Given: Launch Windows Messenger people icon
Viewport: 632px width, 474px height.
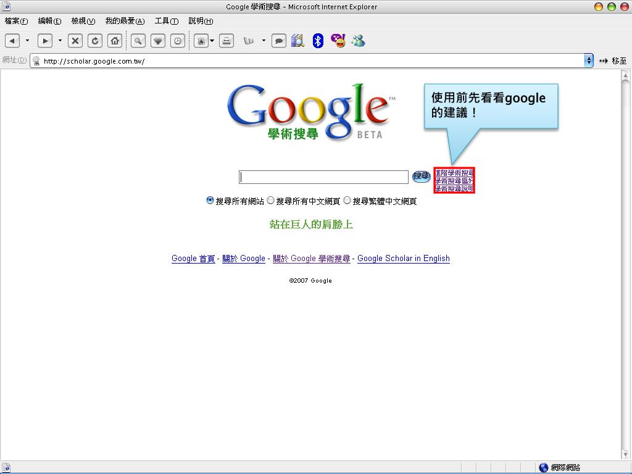Looking at the screenshot, I should click(358, 41).
